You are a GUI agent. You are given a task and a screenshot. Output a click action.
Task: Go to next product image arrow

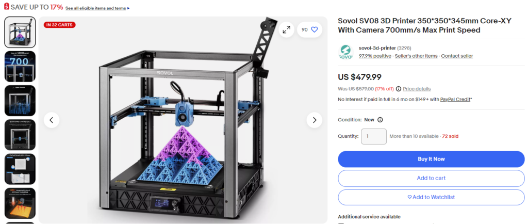pyautogui.click(x=314, y=120)
